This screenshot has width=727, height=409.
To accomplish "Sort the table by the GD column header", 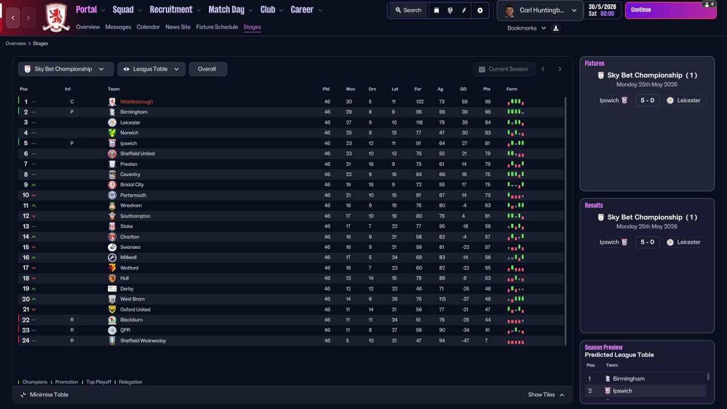I will [x=463, y=89].
